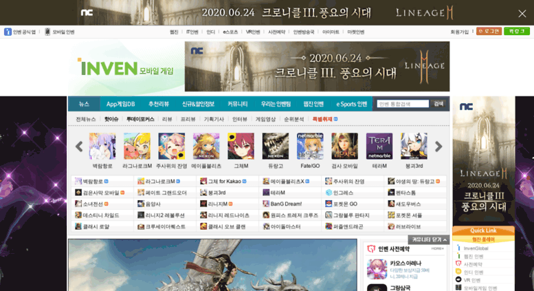The width and height of the screenshot is (534, 291).
Task: Open the 주사위의 잔영 game icon in the carousel
Action: pos(172,146)
